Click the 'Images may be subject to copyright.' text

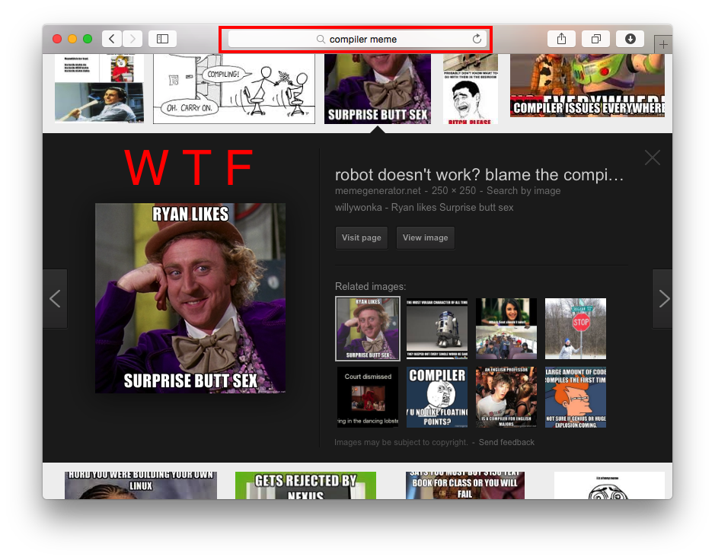[x=401, y=442]
